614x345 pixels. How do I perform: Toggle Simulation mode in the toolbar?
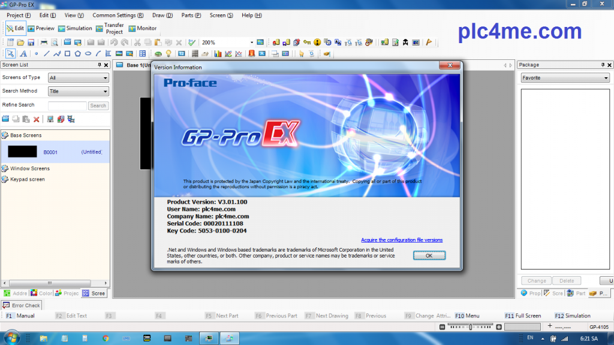(x=75, y=28)
